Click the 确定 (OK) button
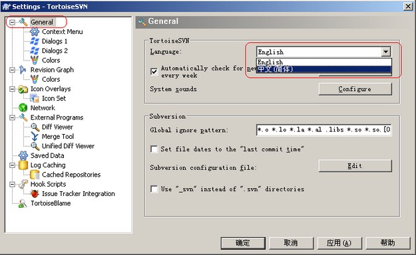This screenshot has height=255, width=416. click(243, 243)
